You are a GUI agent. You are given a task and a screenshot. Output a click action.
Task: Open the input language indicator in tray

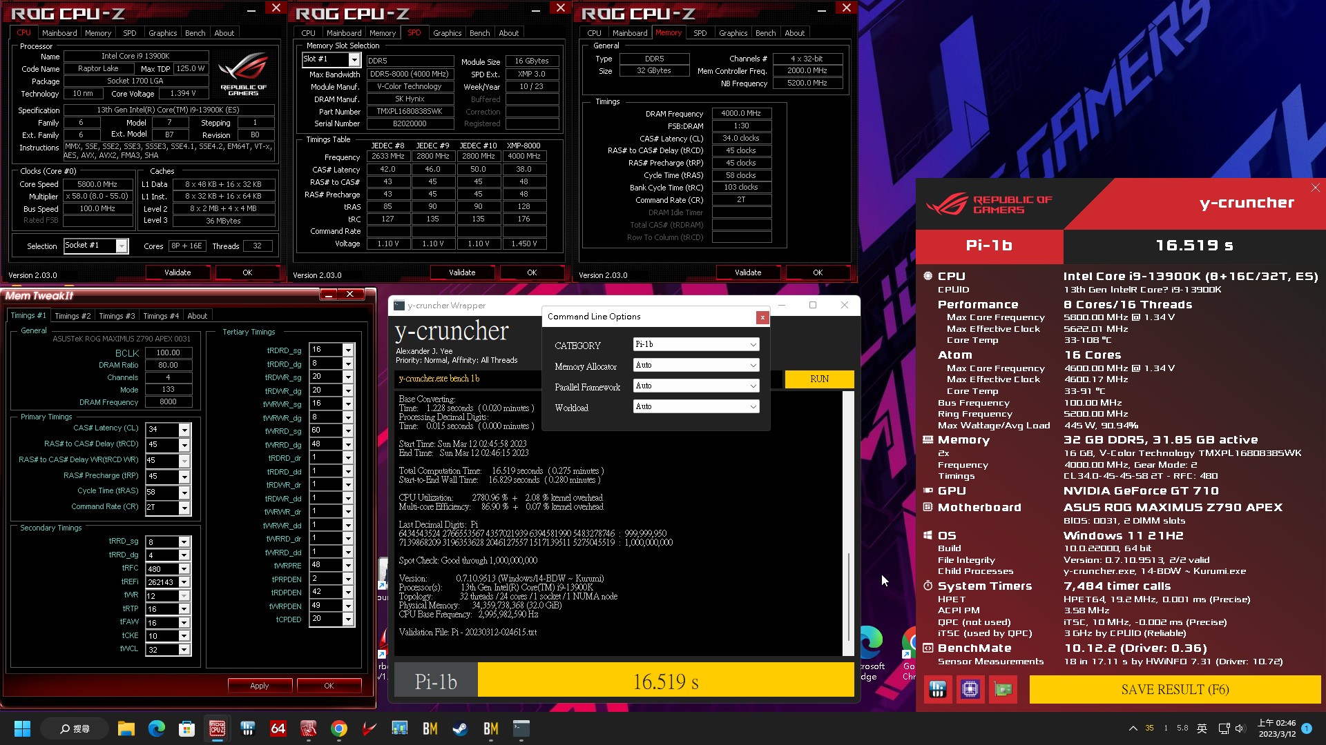click(x=1202, y=728)
